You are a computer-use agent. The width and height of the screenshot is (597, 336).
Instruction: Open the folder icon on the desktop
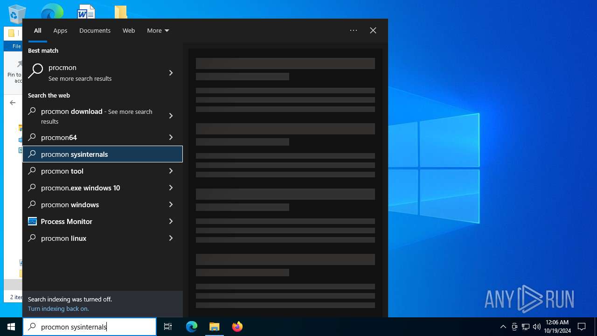tap(121, 12)
